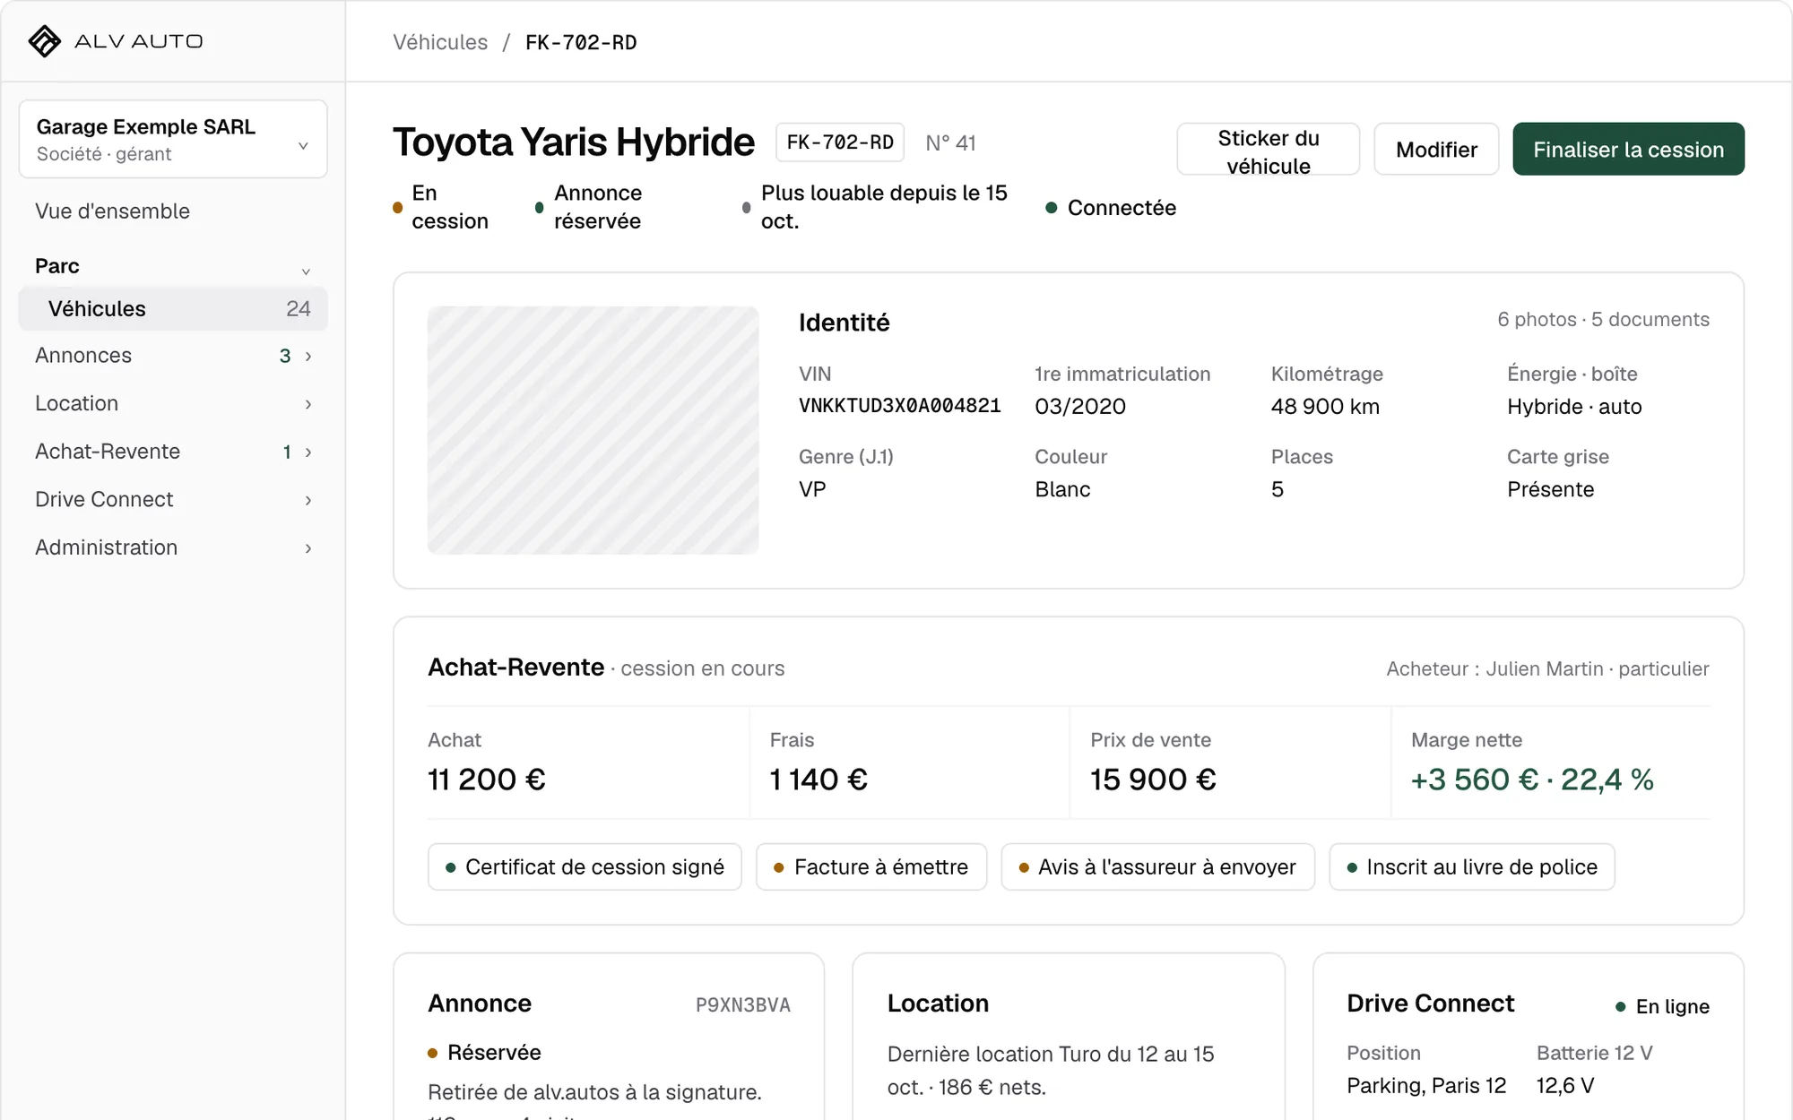Click the Modifier button
Image resolution: width=1793 pixels, height=1120 pixels.
click(1436, 150)
